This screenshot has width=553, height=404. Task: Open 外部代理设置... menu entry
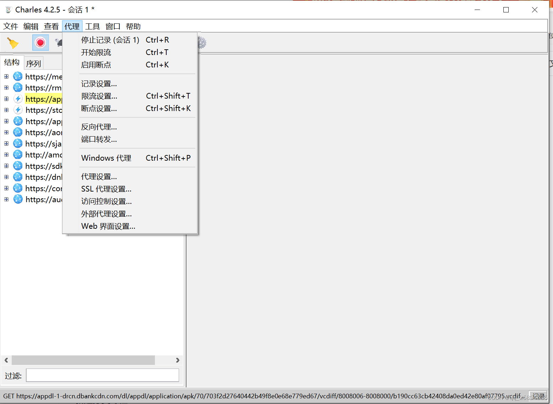pyautogui.click(x=130, y=214)
